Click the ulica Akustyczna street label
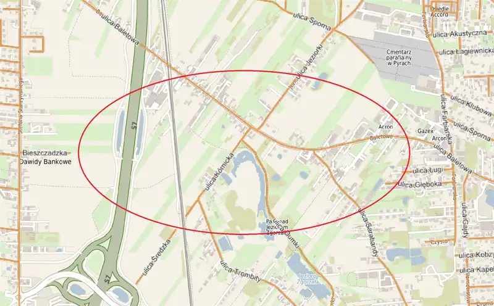 (460, 34)
